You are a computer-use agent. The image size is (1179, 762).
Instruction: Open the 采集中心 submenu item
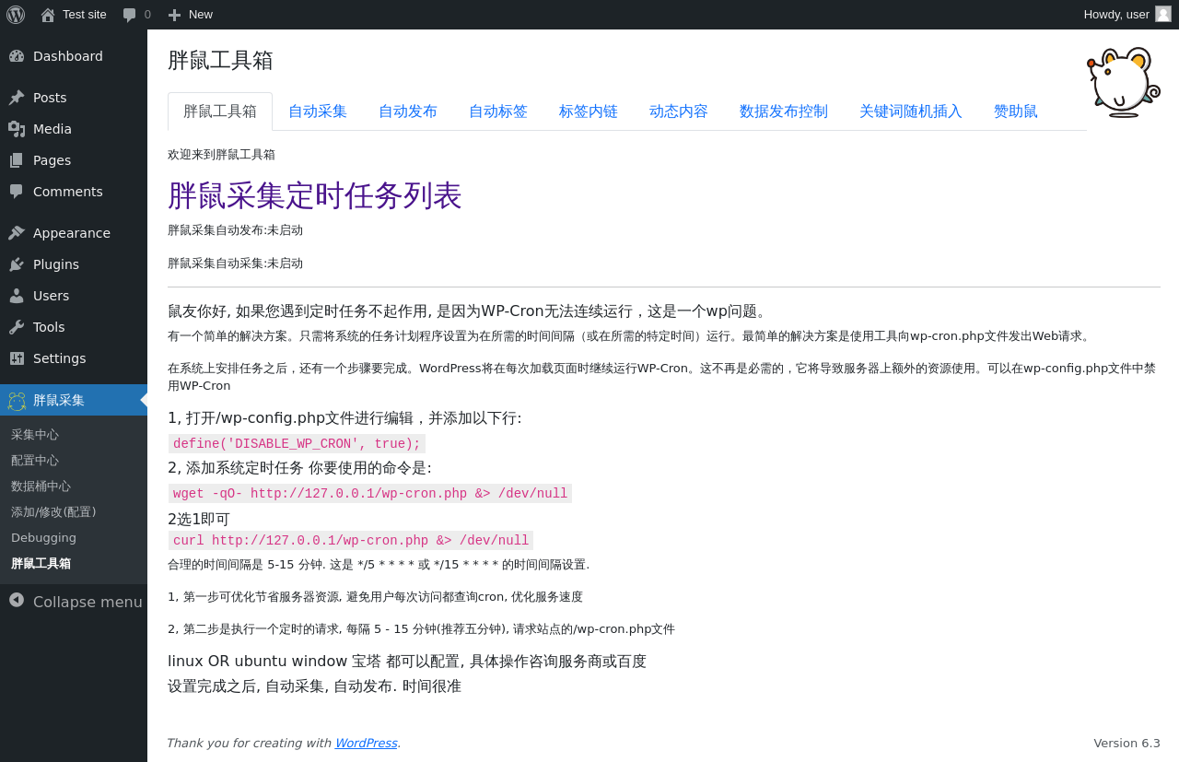(35, 435)
